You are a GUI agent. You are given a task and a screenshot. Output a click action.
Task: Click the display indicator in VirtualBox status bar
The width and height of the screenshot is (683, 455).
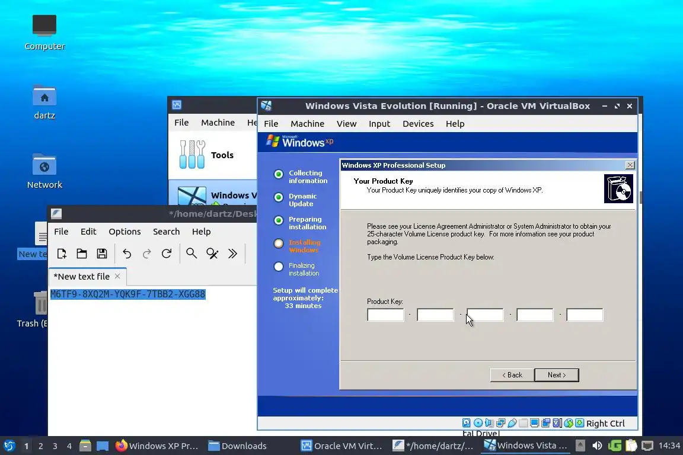pyautogui.click(x=534, y=423)
